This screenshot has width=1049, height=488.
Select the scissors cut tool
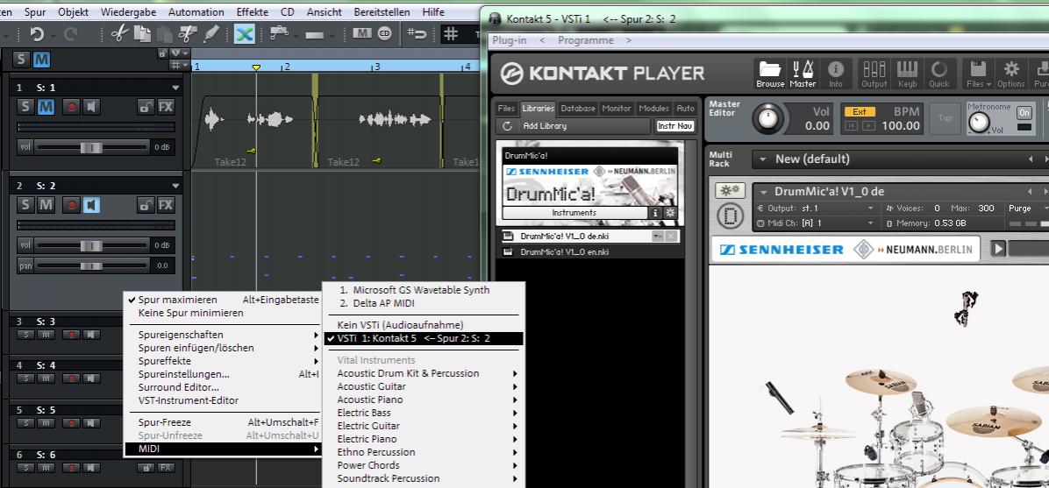pyautogui.click(x=120, y=33)
